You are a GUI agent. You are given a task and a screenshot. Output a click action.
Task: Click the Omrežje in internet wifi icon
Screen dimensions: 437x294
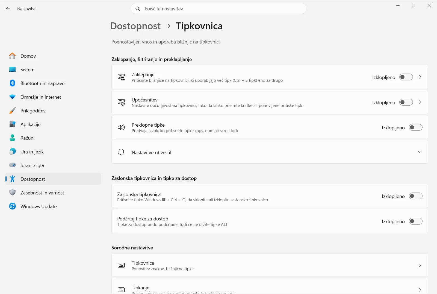click(x=12, y=97)
